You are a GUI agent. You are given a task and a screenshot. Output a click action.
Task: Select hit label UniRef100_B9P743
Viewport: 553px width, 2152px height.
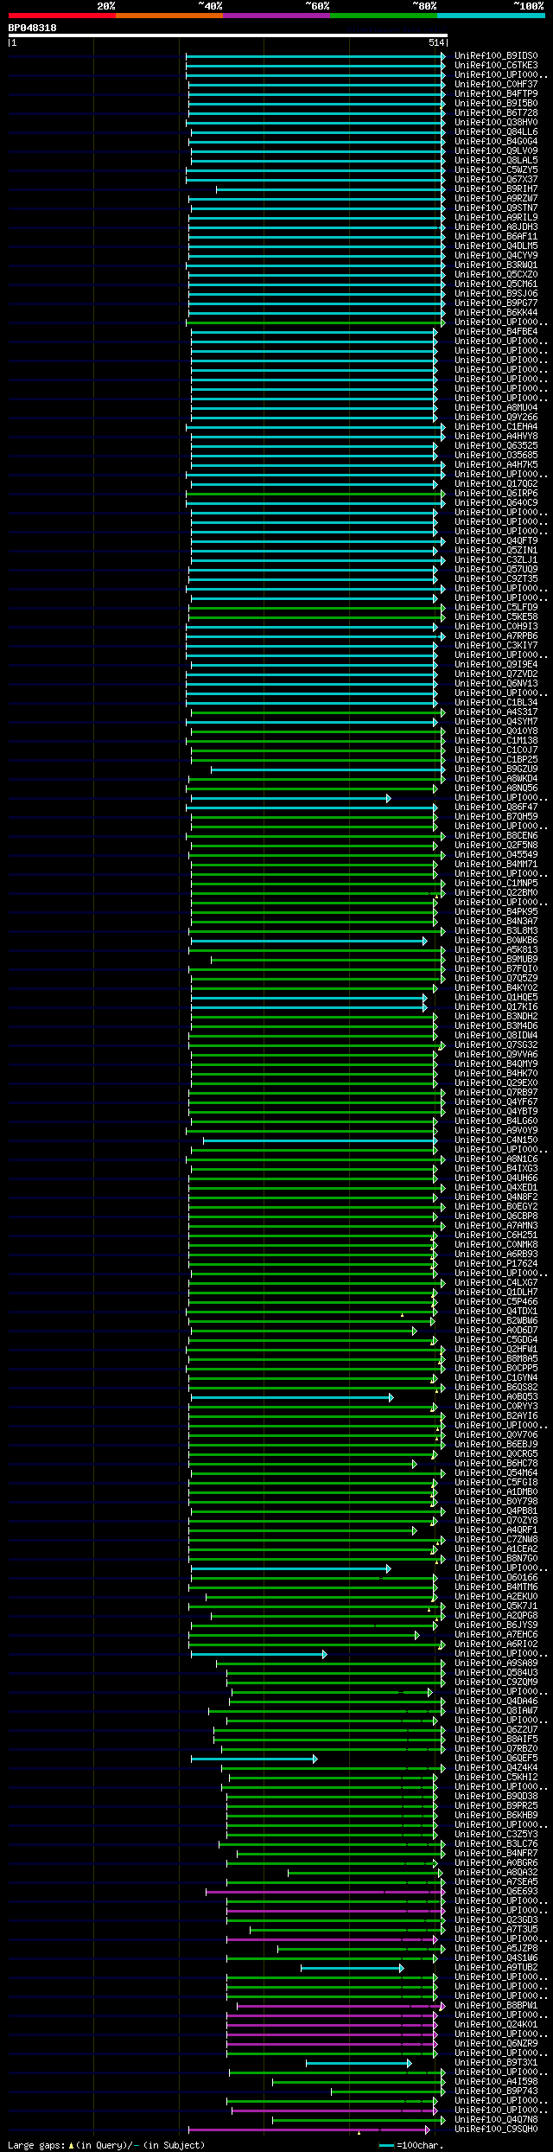pos(496,2091)
